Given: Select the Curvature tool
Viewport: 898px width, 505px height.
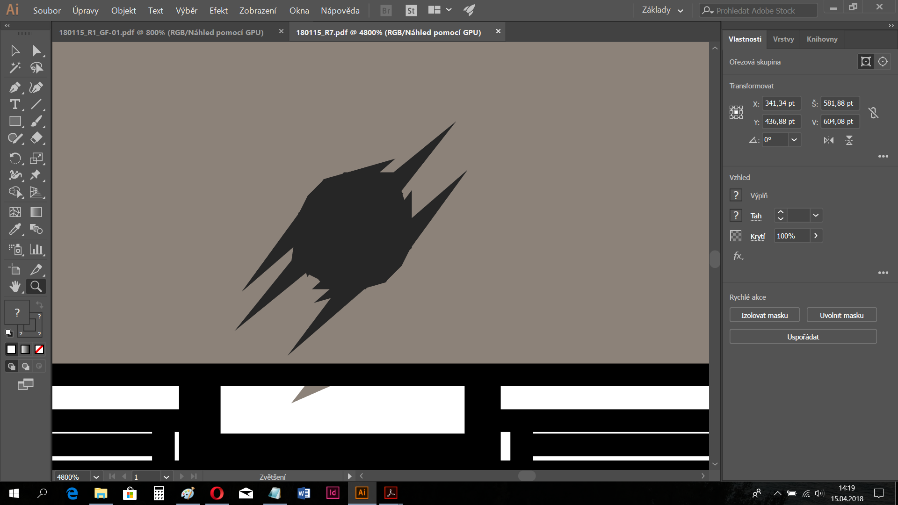Looking at the screenshot, I should click(x=36, y=87).
